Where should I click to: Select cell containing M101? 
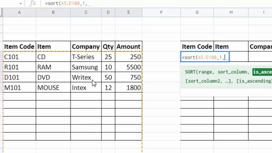click(x=19, y=88)
